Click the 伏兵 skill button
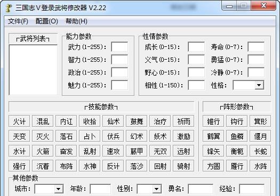Image resolution: width=280 pixels, height=196 pixels. point(113,136)
